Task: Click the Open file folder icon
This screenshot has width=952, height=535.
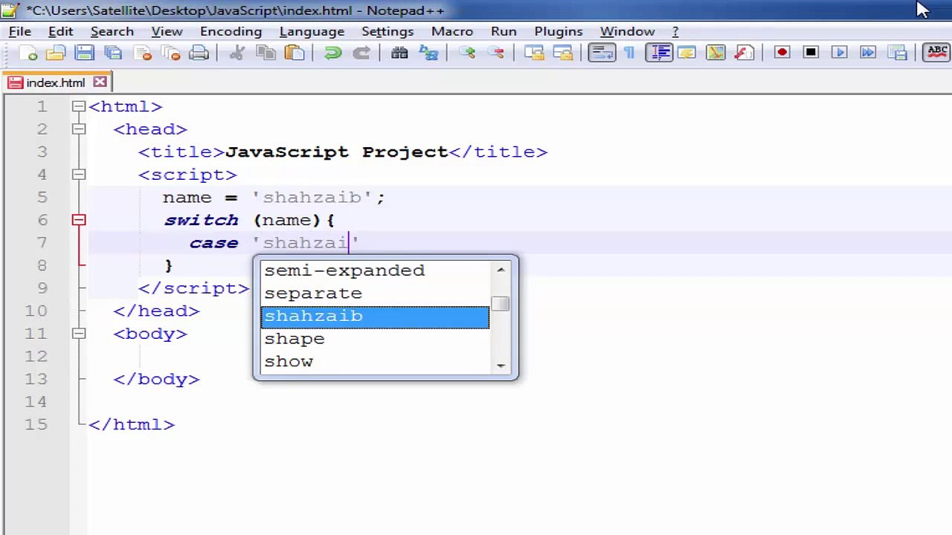Action: 55,53
